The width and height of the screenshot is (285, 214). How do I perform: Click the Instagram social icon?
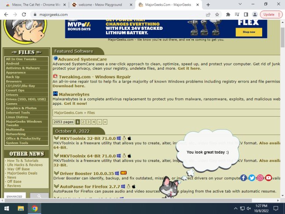[x=260, y=178]
